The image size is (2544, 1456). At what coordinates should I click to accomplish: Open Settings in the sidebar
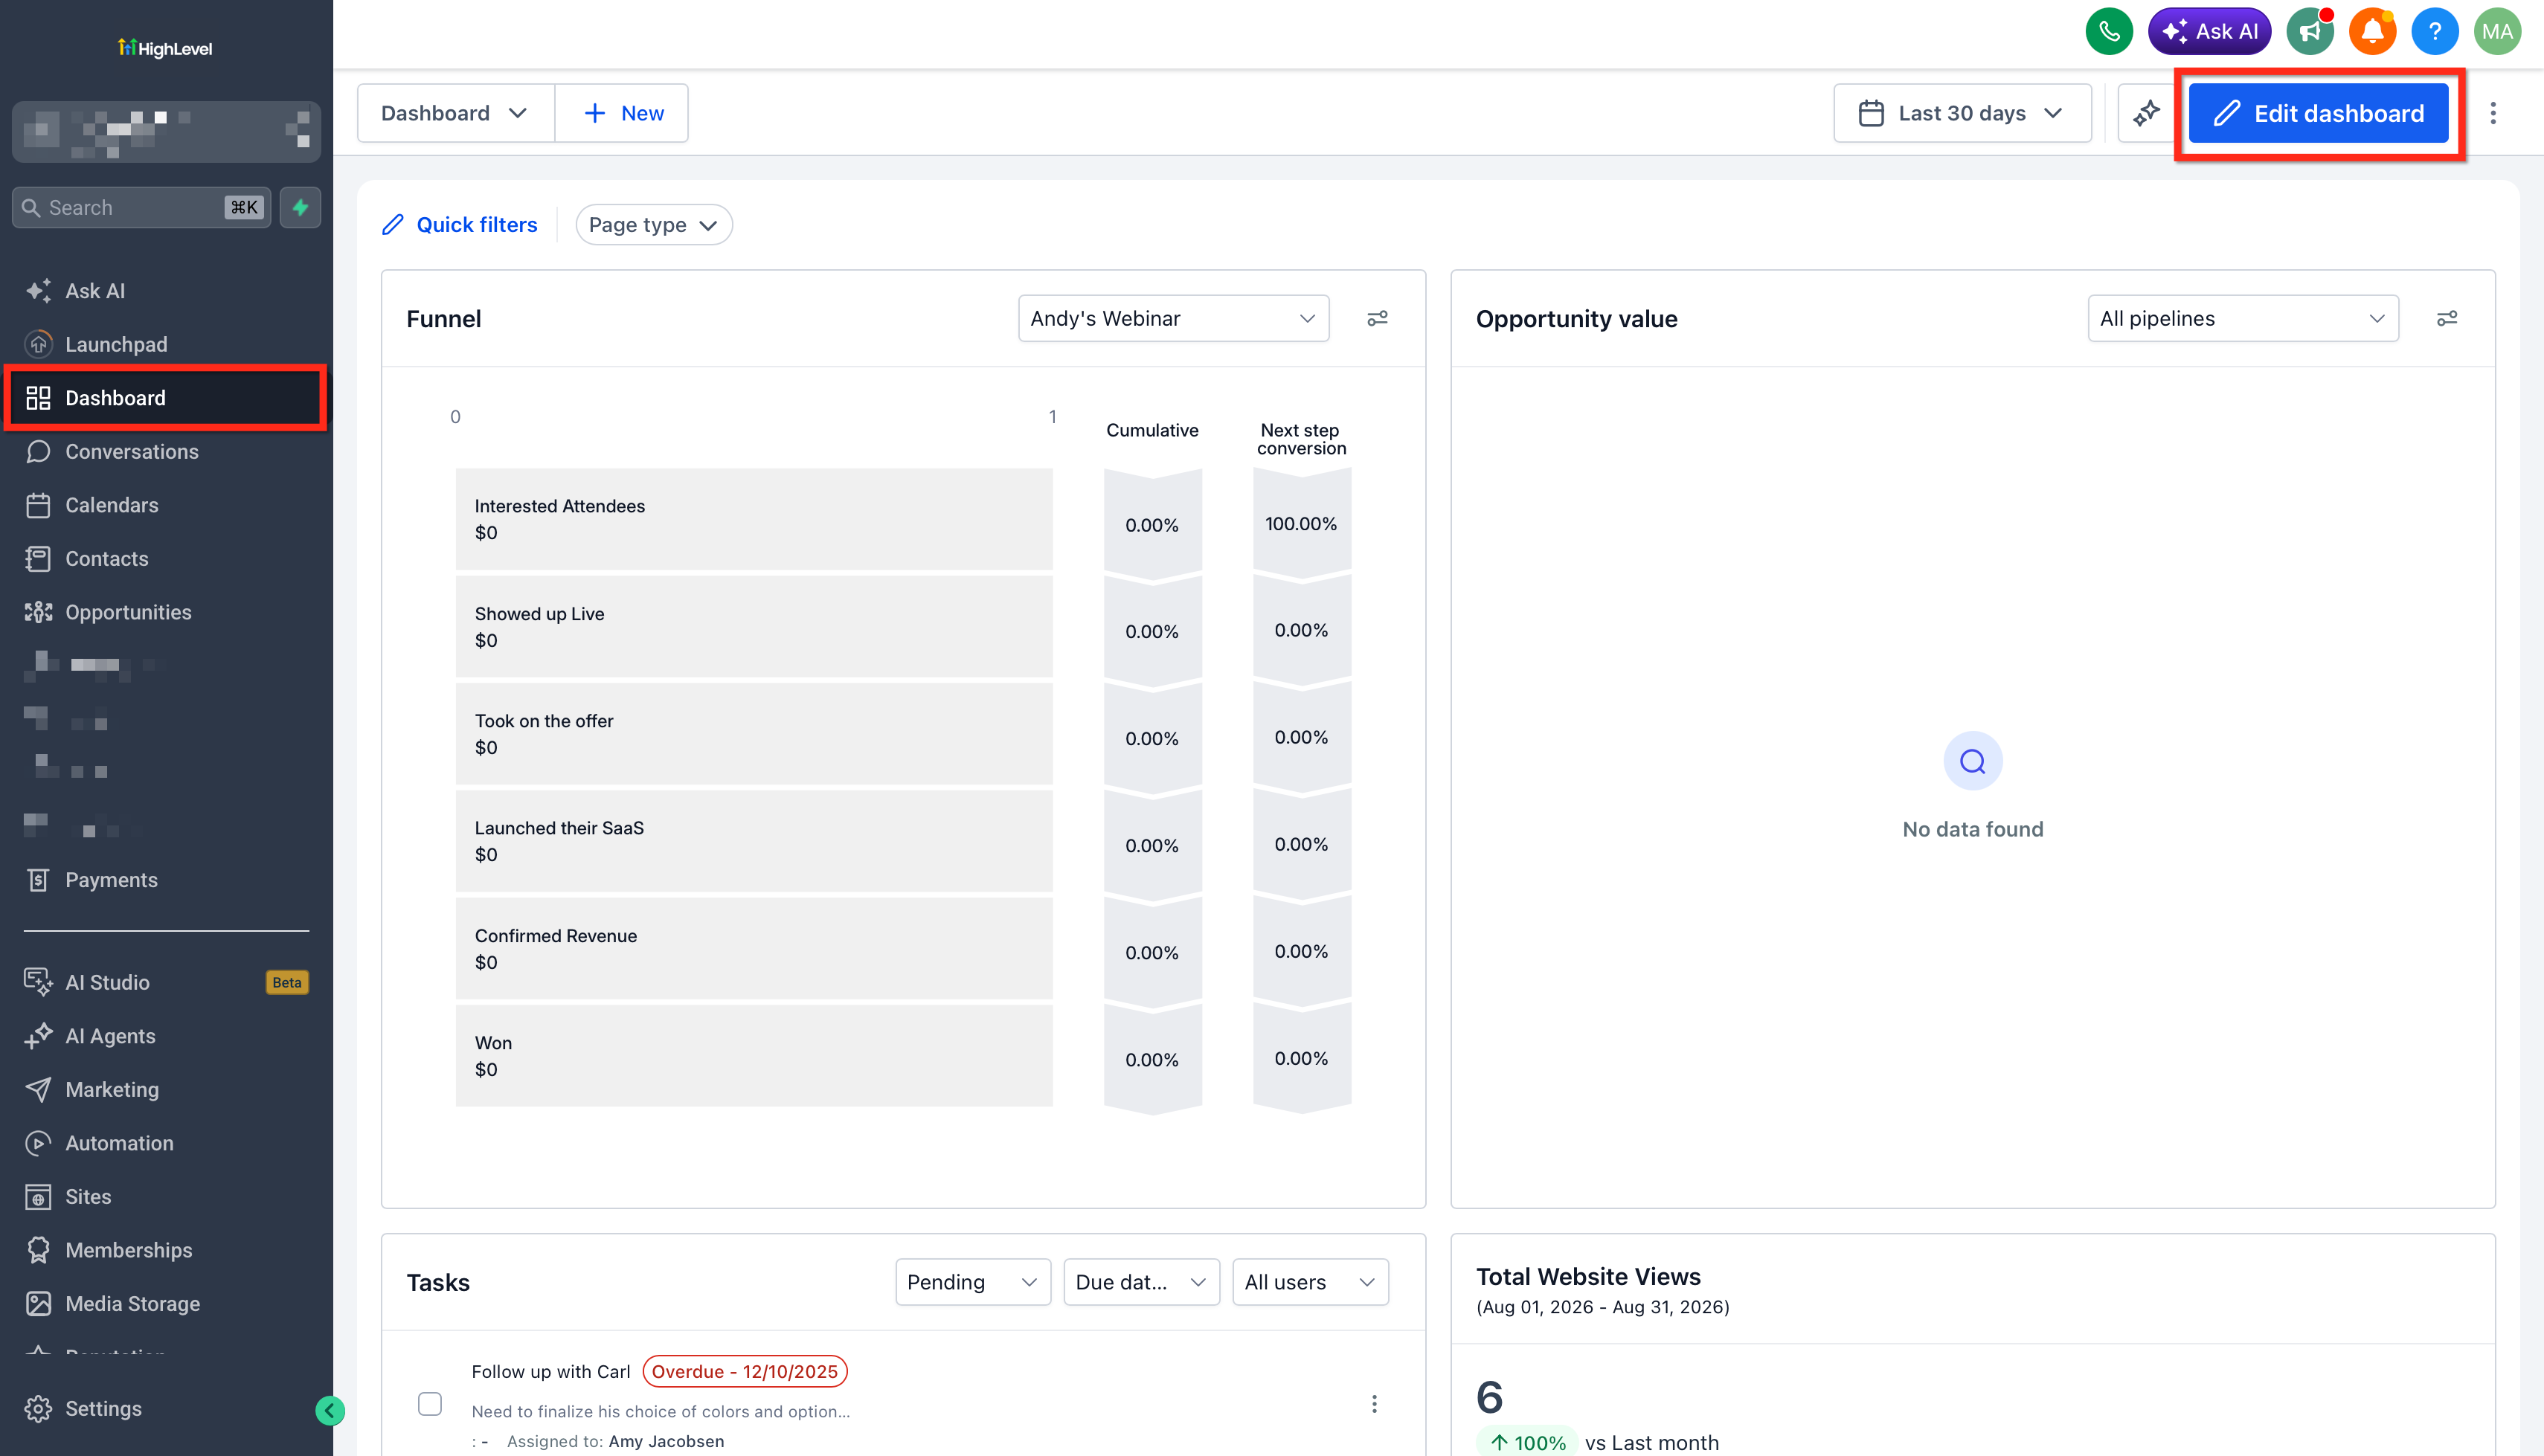166,1408
